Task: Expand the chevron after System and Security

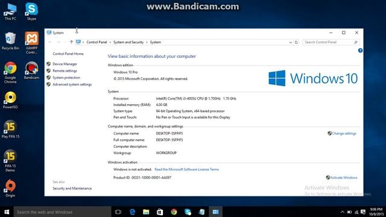Action: 147,42
